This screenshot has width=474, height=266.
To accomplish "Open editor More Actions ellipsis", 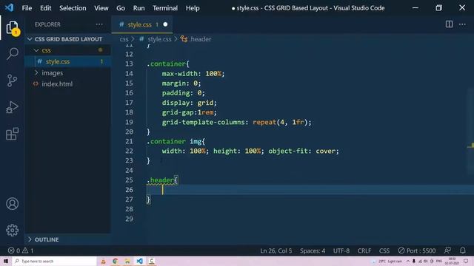I will (x=462, y=24).
